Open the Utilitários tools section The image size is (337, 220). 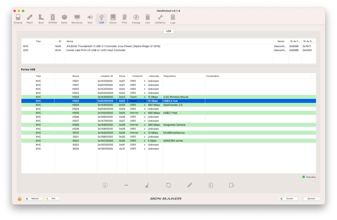tap(160, 19)
